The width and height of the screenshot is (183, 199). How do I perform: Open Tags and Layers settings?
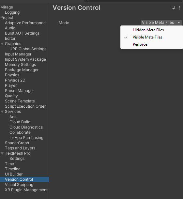pos(20,148)
